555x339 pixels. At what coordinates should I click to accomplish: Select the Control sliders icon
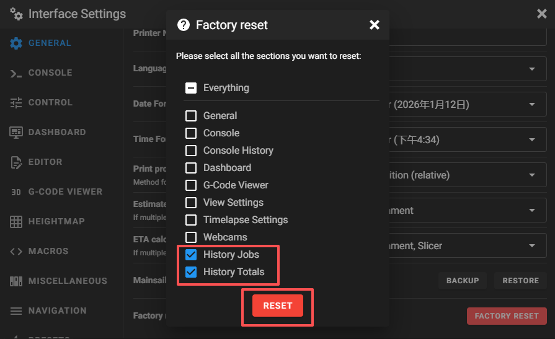click(16, 103)
